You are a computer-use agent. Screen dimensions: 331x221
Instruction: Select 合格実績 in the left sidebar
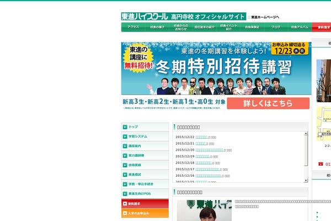pos(145,165)
